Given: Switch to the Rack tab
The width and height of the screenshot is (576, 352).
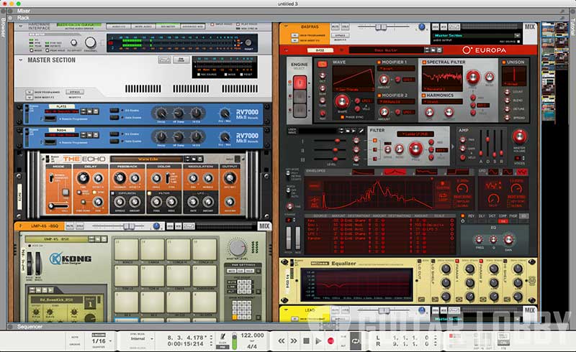Looking at the screenshot, I should pyautogui.click(x=23, y=17).
